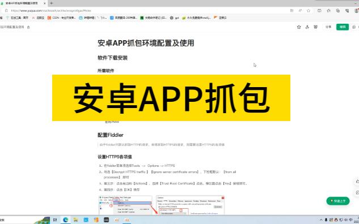Screen dimensions: 359x224
Task: Open a new browser tab
Action: point(51,3)
